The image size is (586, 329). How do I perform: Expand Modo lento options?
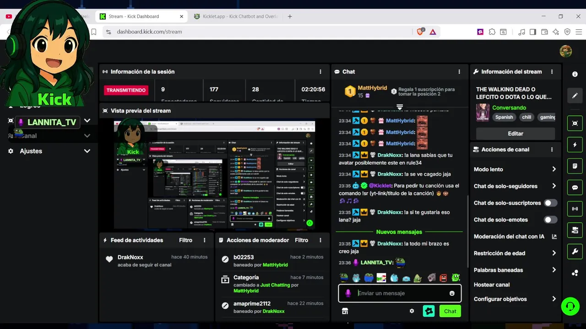click(x=554, y=169)
